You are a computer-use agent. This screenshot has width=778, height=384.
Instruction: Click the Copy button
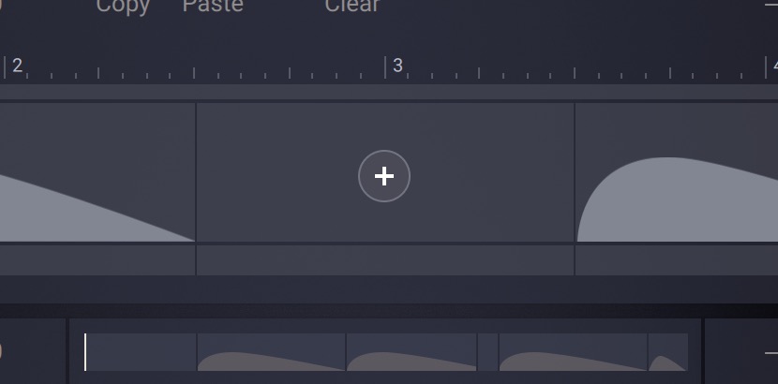[x=123, y=6]
